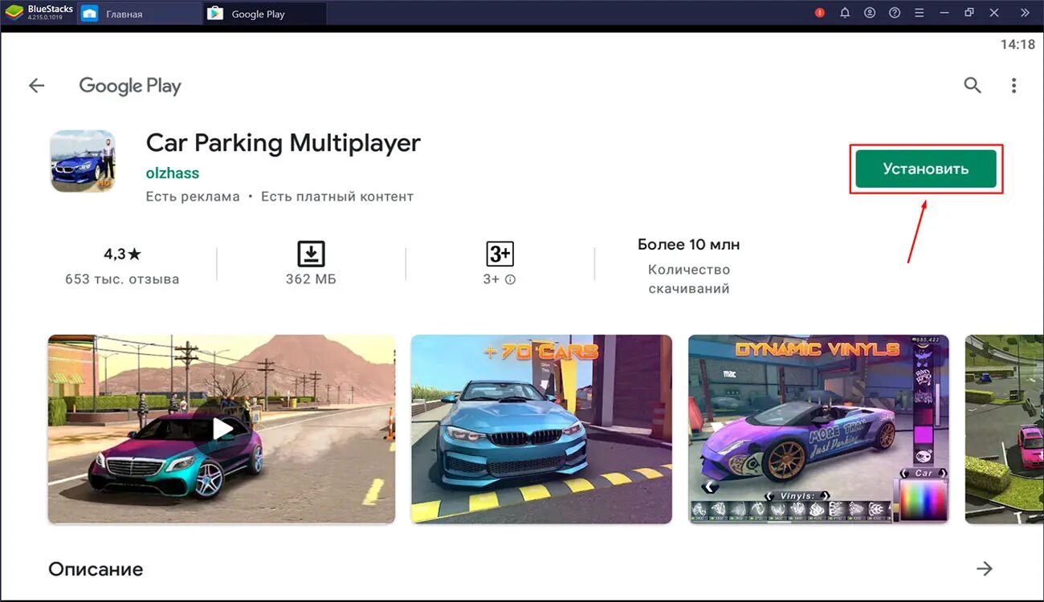The height and width of the screenshot is (602, 1044).
Task: Click the Описание heading
Action: pyautogui.click(x=96, y=569)
